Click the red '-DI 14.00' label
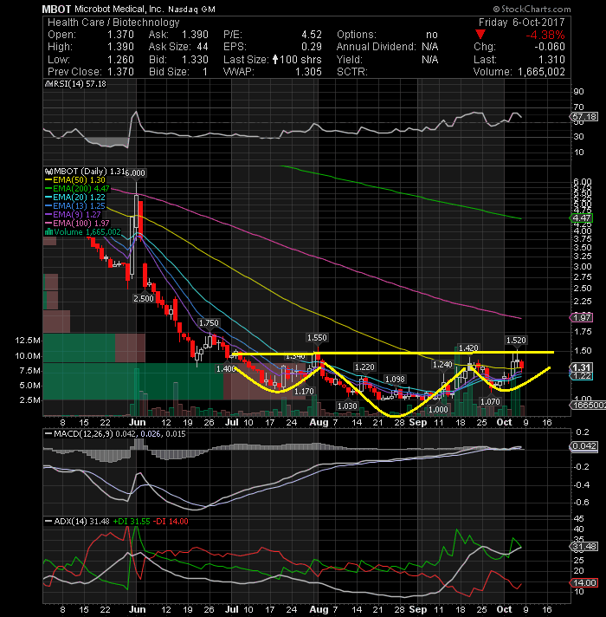This screenshot has height=617, width=606. click(171, 522)
